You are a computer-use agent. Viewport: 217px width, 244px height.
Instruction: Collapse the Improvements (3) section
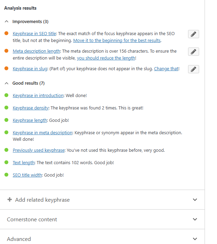(x=7, y=21)
